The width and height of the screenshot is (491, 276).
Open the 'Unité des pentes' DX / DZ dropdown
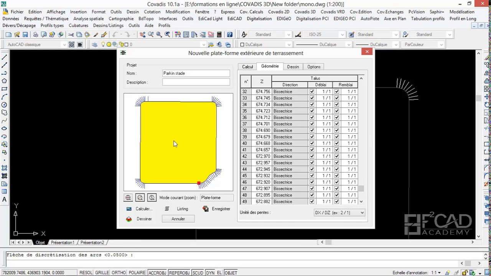click(339, 212)
